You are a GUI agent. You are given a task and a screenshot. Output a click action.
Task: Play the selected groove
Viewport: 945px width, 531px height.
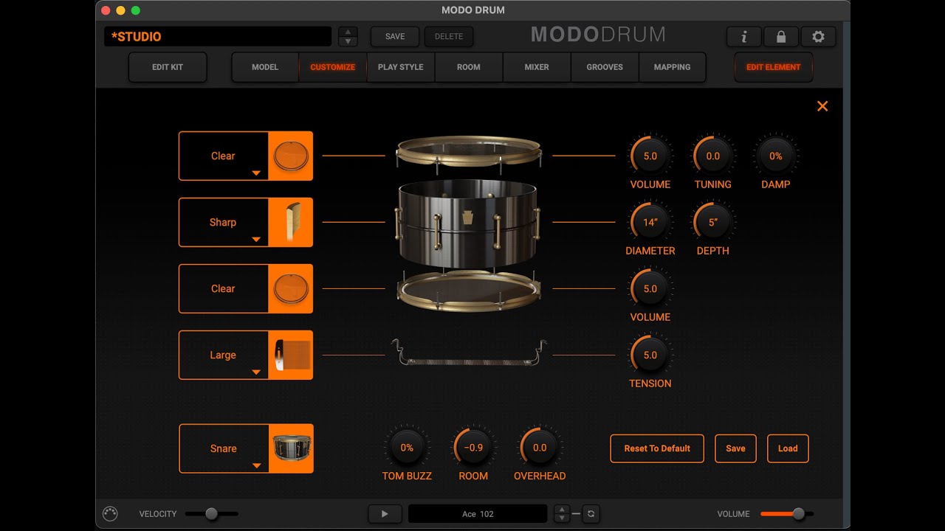pyautogui.click(x=385, y=514)
